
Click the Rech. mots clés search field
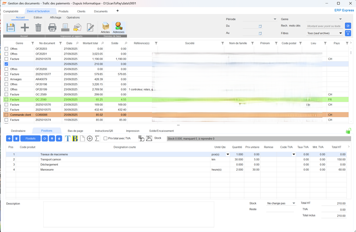324,26
